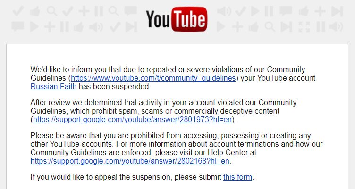
Task: Click speech bubble icon directly left of YouTube logo
Action: [x=131, y=11]
